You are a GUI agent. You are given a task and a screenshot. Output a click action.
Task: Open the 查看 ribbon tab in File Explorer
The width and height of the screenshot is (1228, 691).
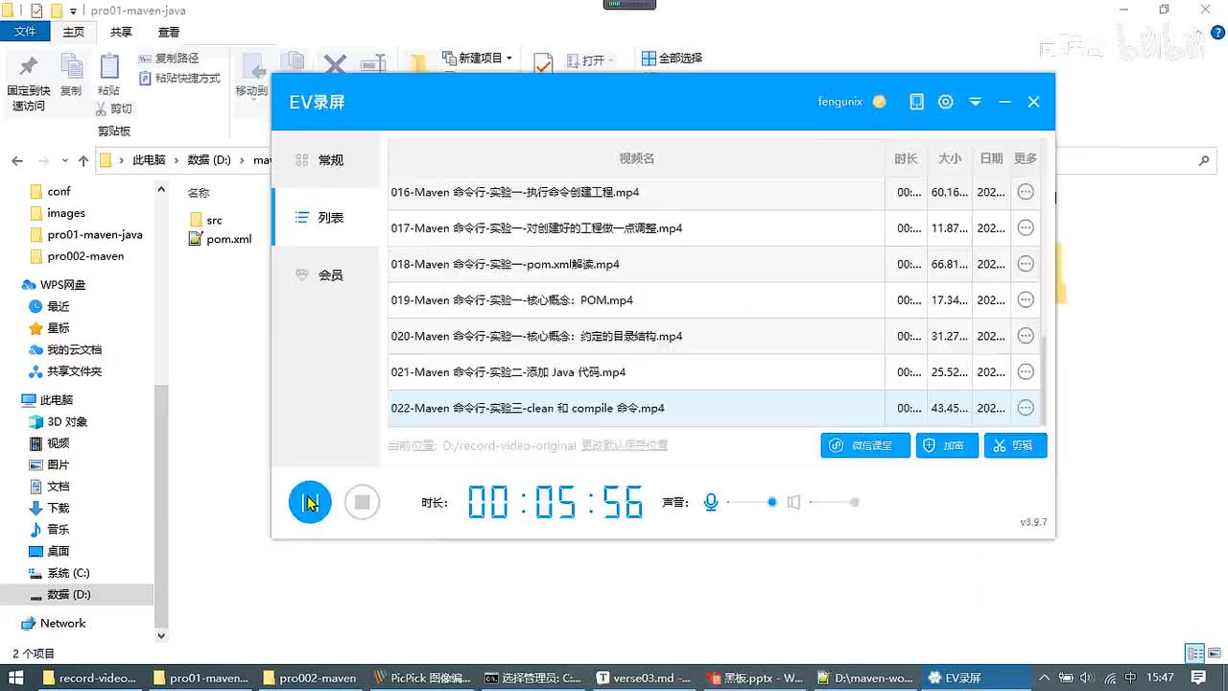(x=169, y=32)
